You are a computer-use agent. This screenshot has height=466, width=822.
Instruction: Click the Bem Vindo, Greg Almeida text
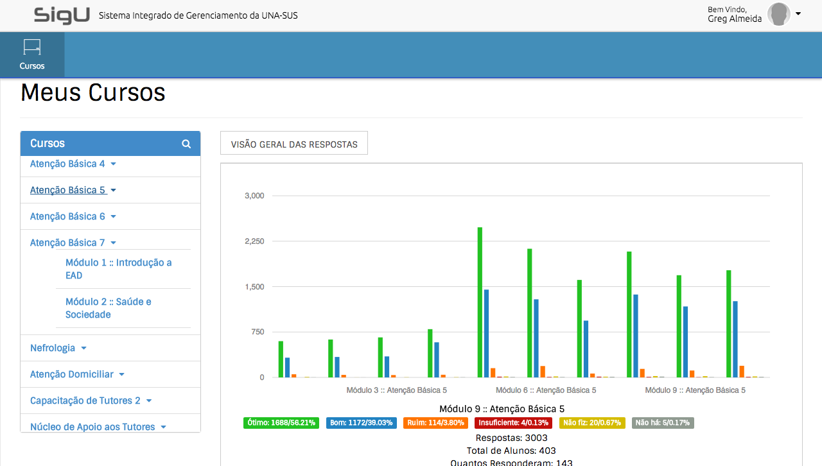click(735, 14)
